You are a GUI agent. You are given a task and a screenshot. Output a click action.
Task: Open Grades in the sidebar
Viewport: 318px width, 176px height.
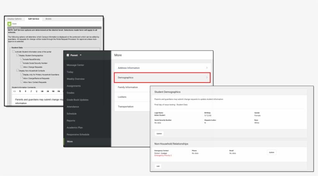(70, 93)
